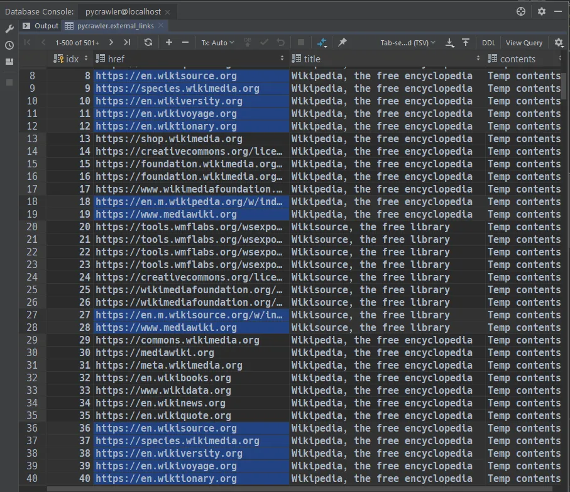Viewport: 570px width, 492px height.
Task: Reload the table data
Action: (x=148, y=43)
